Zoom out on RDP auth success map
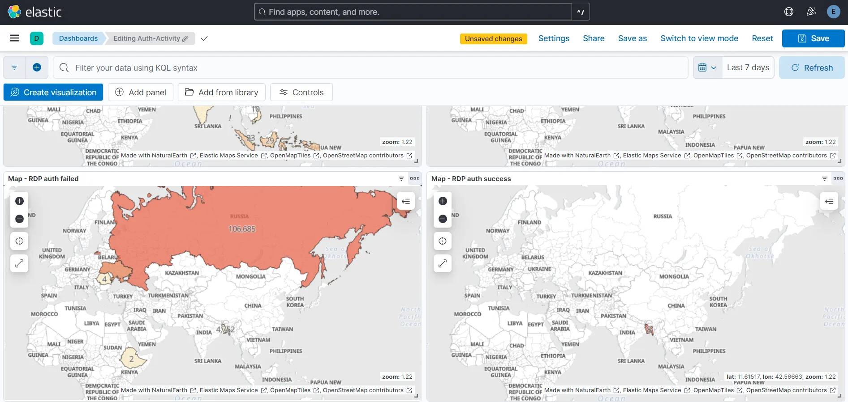Screen dimensions: 848x402 [443, 219]
